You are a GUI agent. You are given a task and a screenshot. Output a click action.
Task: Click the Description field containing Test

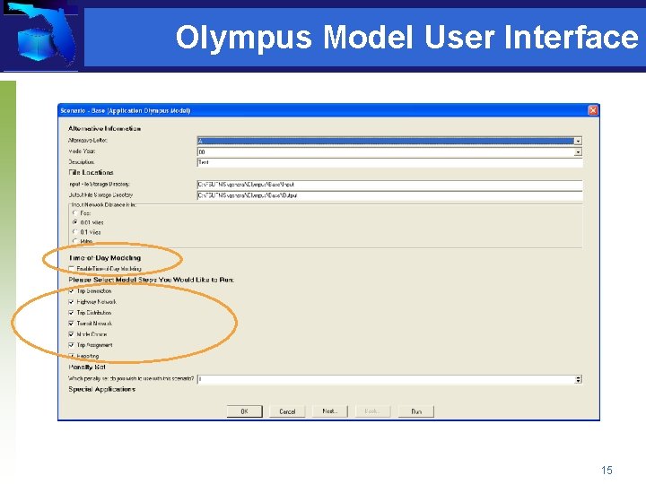pos(389,162)
